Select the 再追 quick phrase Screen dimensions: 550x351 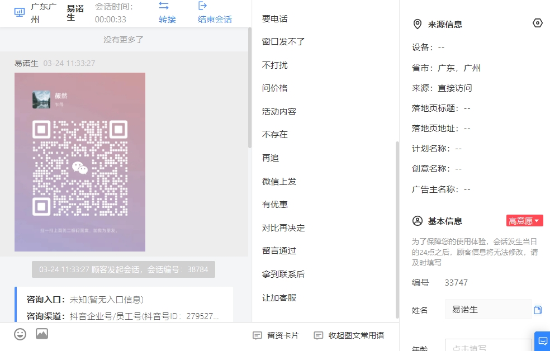(271, 158)
